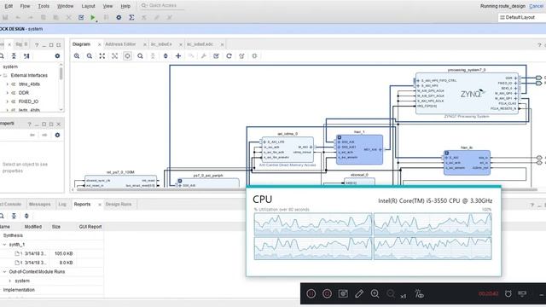
Task: Zoom in on the block diagram
Action: click(x=77, y=56)
